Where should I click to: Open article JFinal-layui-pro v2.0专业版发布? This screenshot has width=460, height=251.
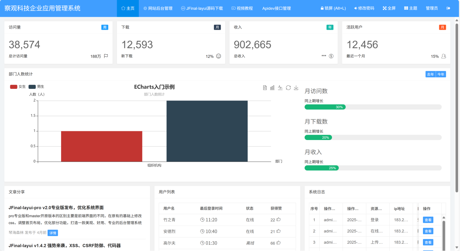click(56, 208)
